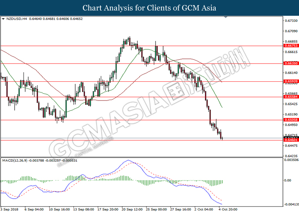299x213 pixels.
Task: Click the 25 Sep 00:00 time label
Action: point(156,210)
